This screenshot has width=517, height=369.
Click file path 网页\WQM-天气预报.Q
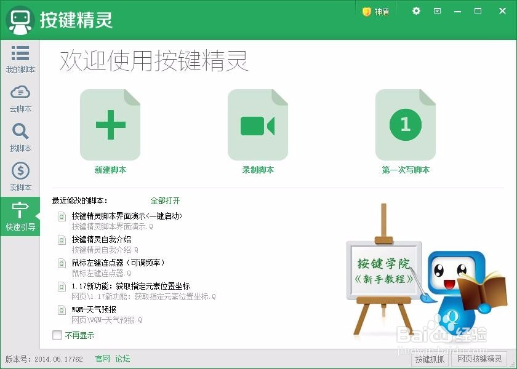pos(107,320)
